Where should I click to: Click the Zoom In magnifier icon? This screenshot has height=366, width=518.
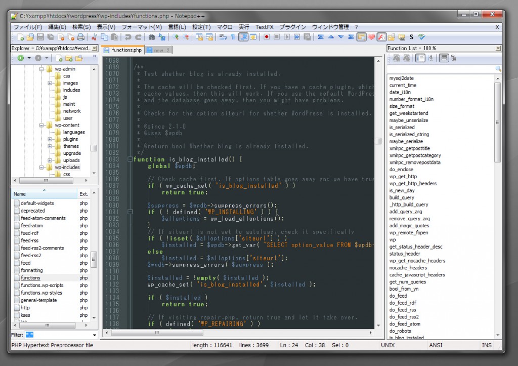pyautogui.click(x=175, y=36)
